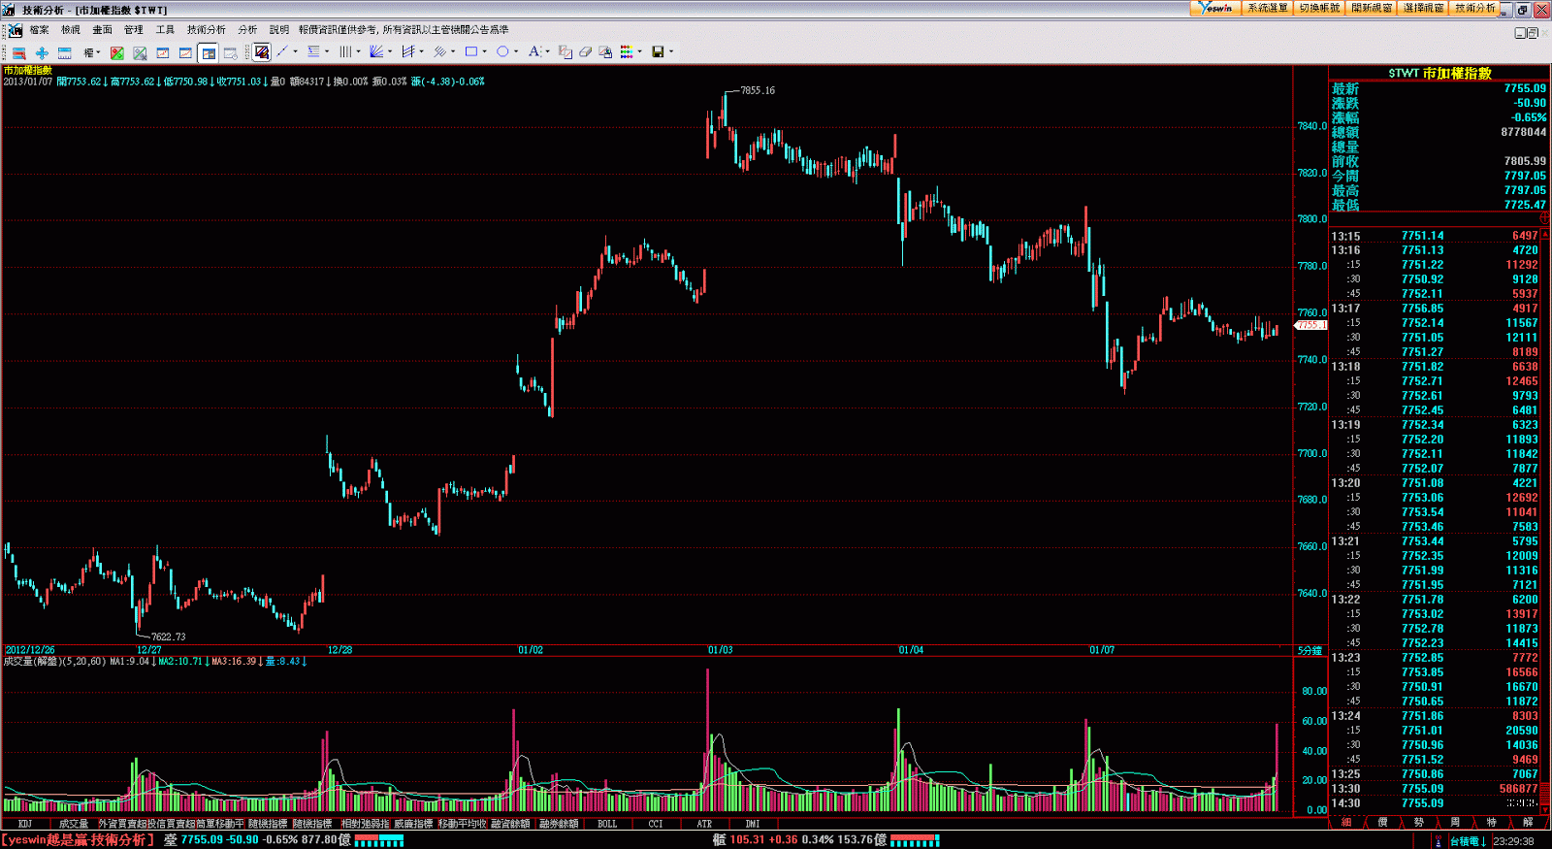Open the 檔案 menu
This screenshot has width=1552, height=849.
(x=39, y=30)
